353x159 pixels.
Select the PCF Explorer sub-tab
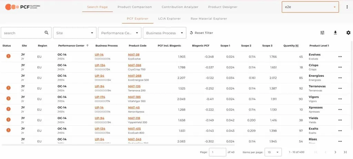tap(138, 19)
